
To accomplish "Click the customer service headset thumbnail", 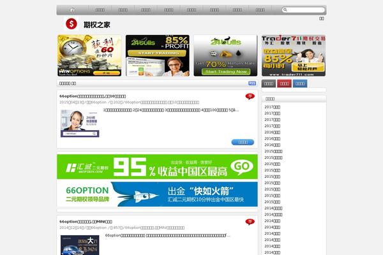I will (x=80, y=123).
